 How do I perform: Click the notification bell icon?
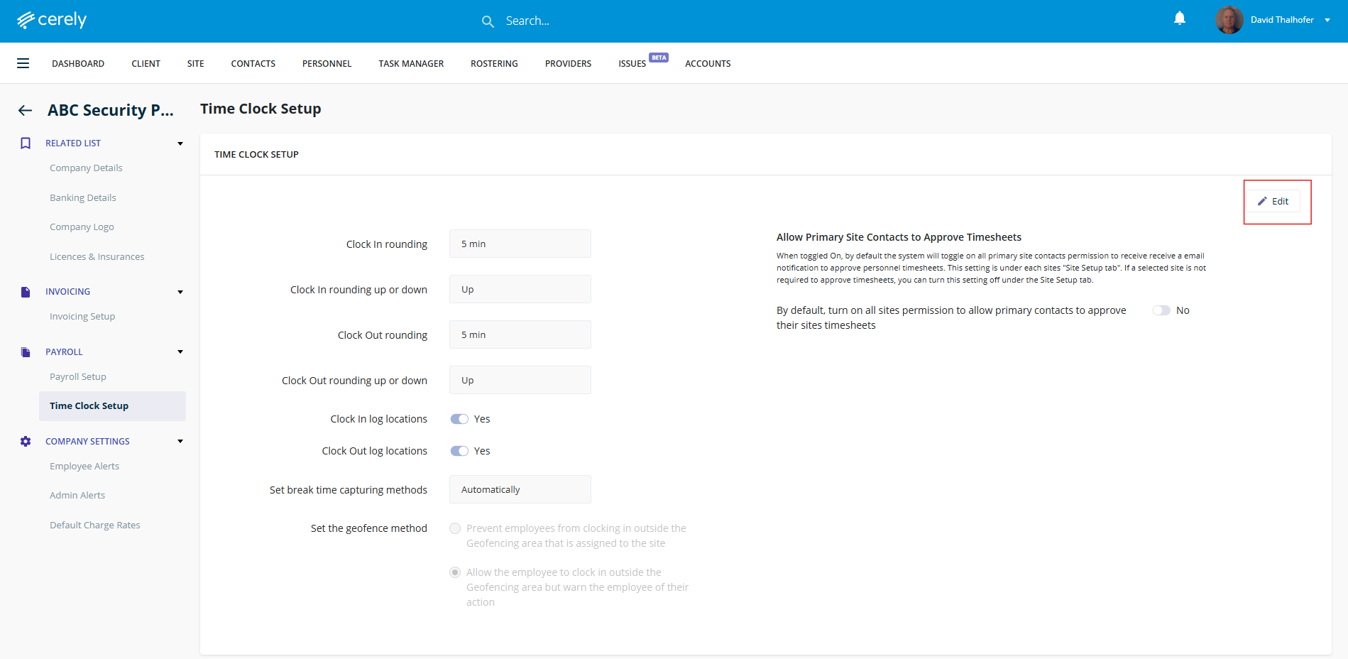(1179, 18)
